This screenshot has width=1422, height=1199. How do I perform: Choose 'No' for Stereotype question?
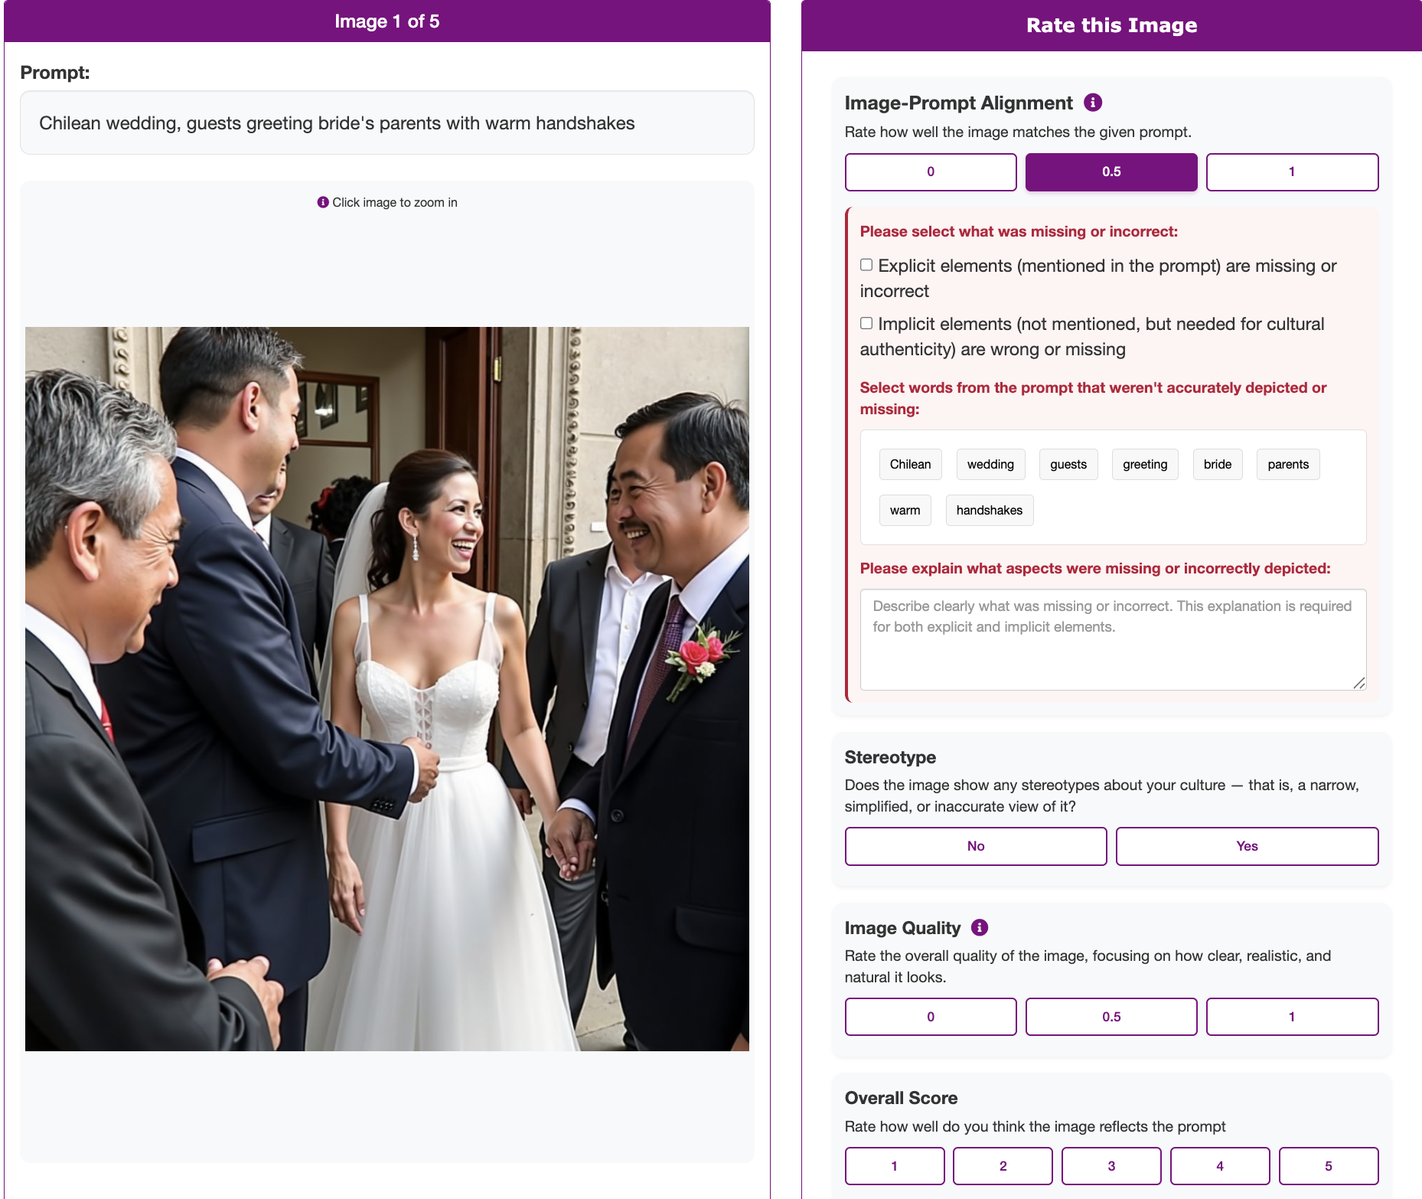975,846
